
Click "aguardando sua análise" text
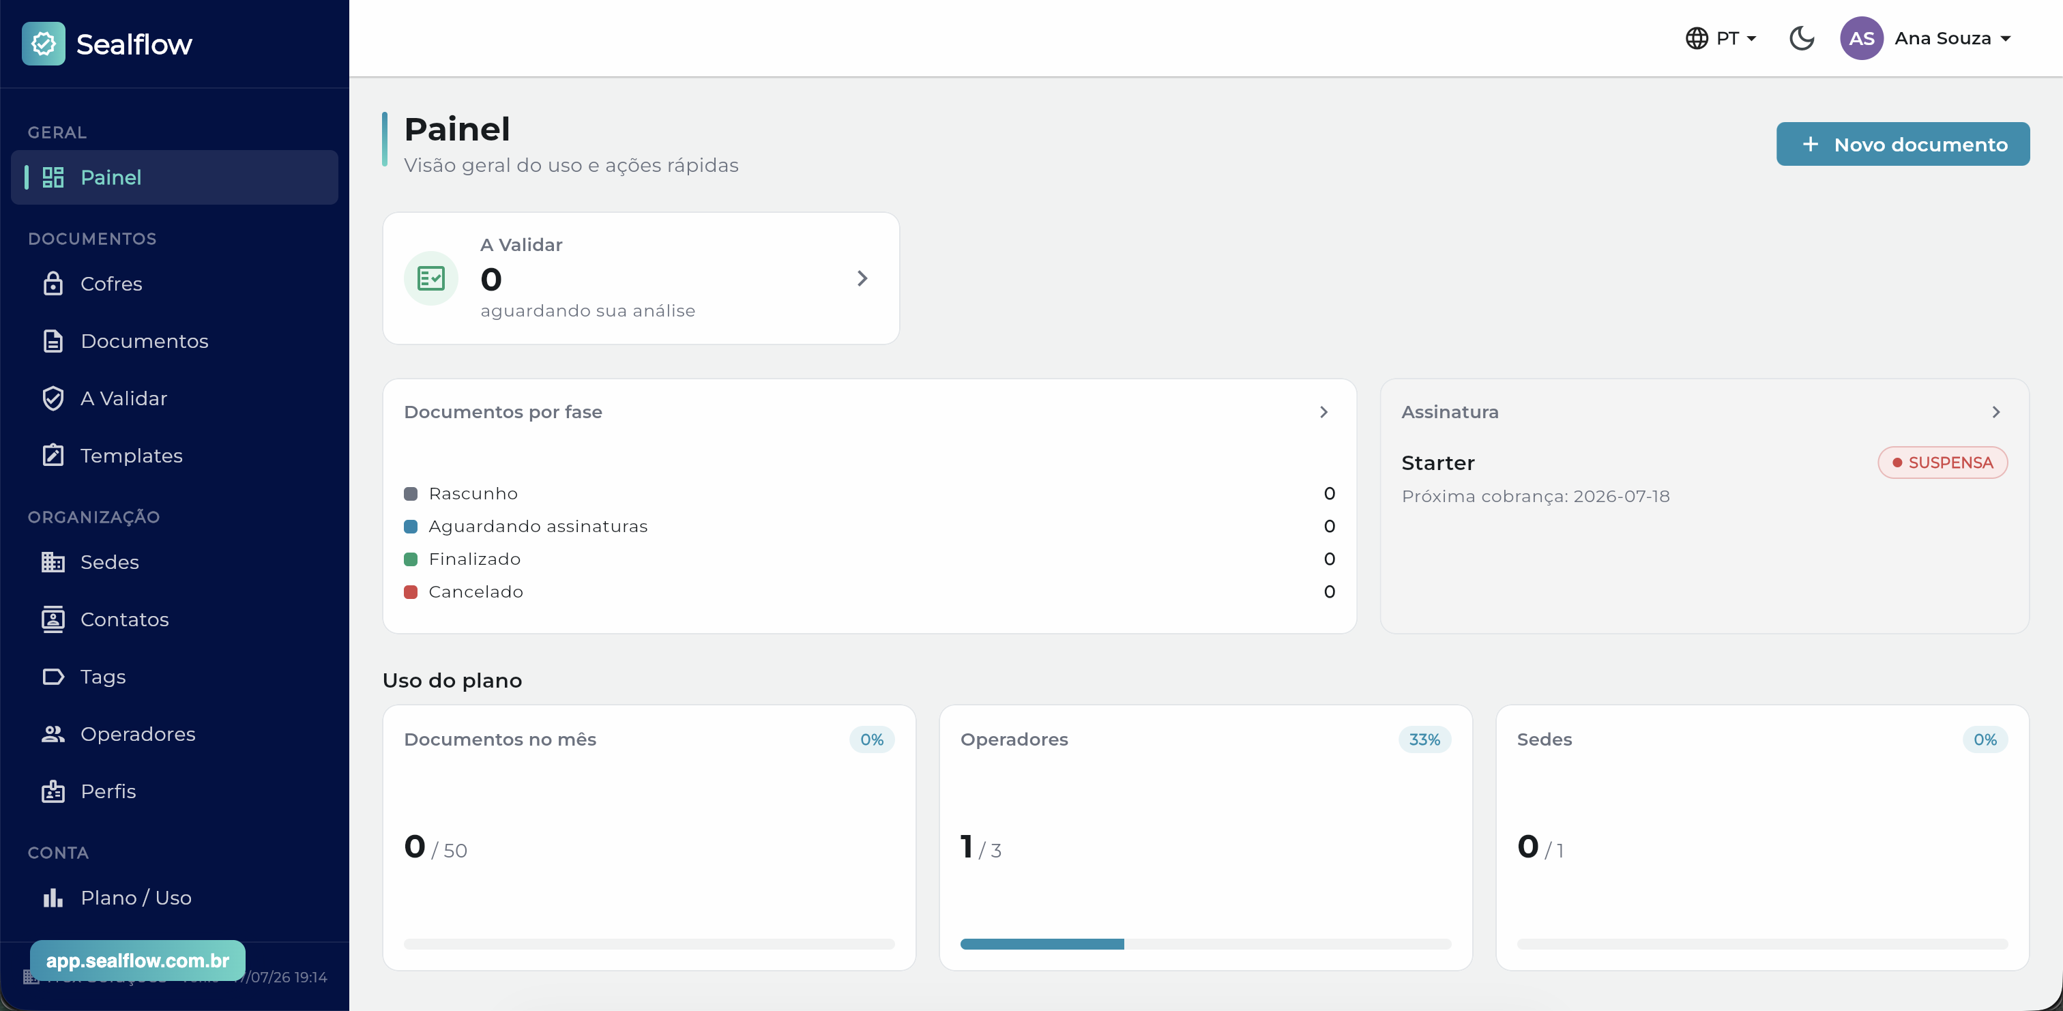[587, 311]
